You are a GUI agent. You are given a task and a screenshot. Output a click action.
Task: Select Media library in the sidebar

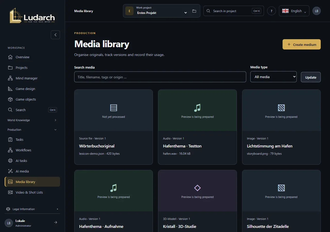tap(32, 182)
